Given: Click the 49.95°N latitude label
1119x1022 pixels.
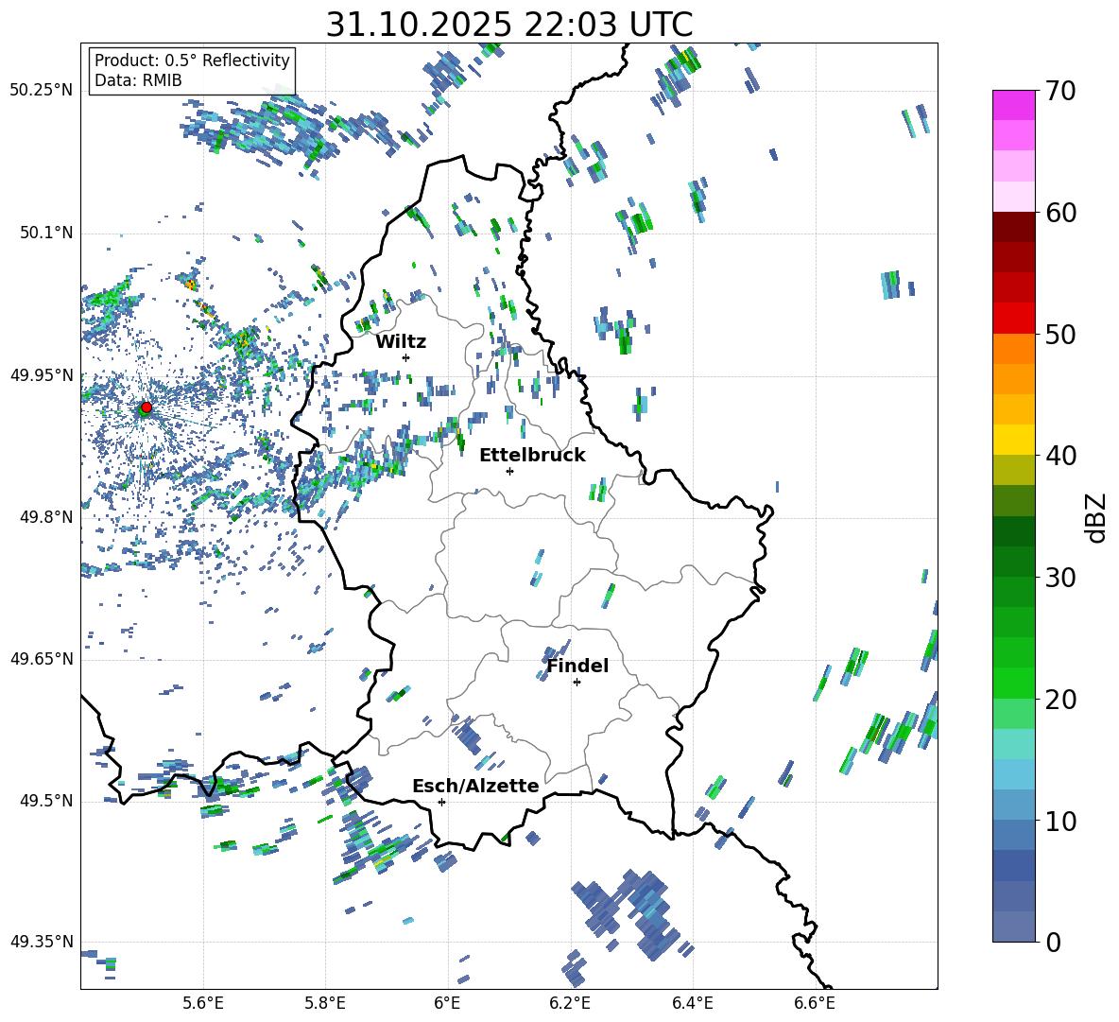Looking at the screenshot, I should (x=42, y=374).
